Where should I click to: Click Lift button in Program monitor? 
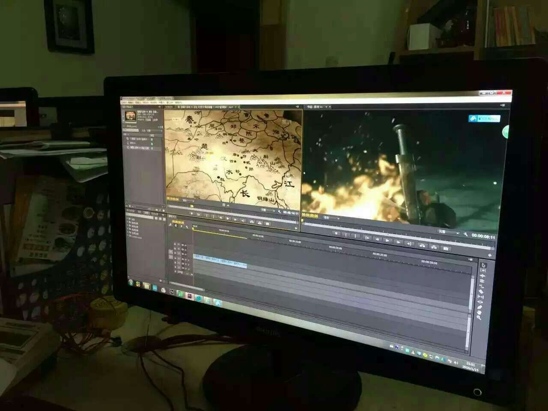click(x=422, y=245)
